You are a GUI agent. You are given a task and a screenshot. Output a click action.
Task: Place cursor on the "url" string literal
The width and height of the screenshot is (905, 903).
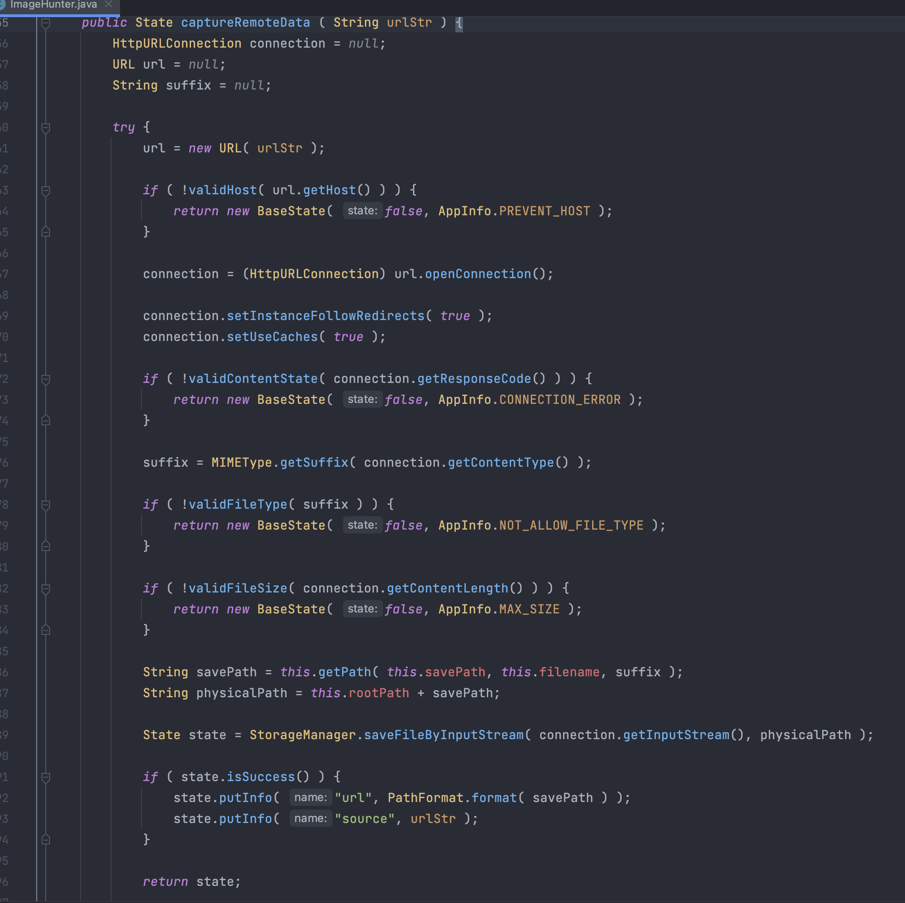[353, 798]
